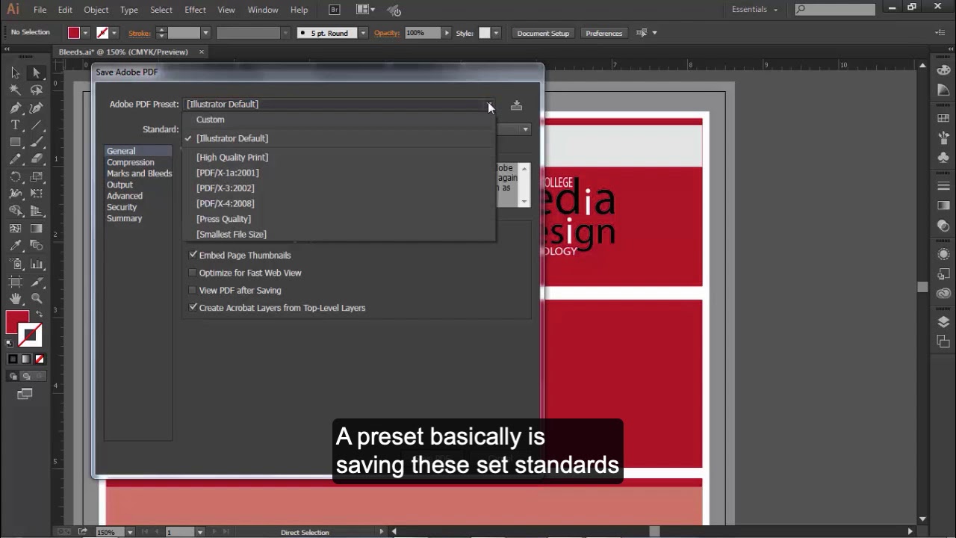Open the Object menu
The width and height of the screenshot is (956, 538).
(96, 10)
